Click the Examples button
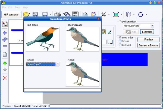 pyautogui.click(x=147, y=32)
